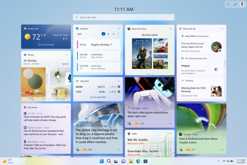Open the user profile avatar

tap(242, 4)
